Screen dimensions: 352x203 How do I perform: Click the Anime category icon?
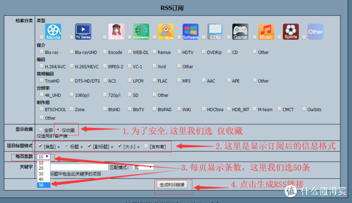[x=116, y=32]
